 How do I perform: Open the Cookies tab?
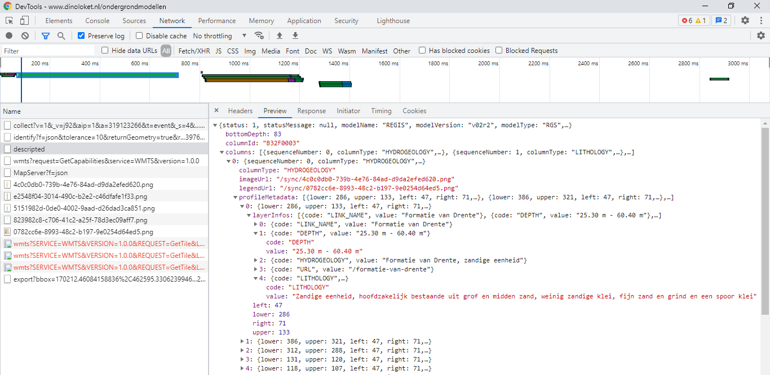(414, 111)
